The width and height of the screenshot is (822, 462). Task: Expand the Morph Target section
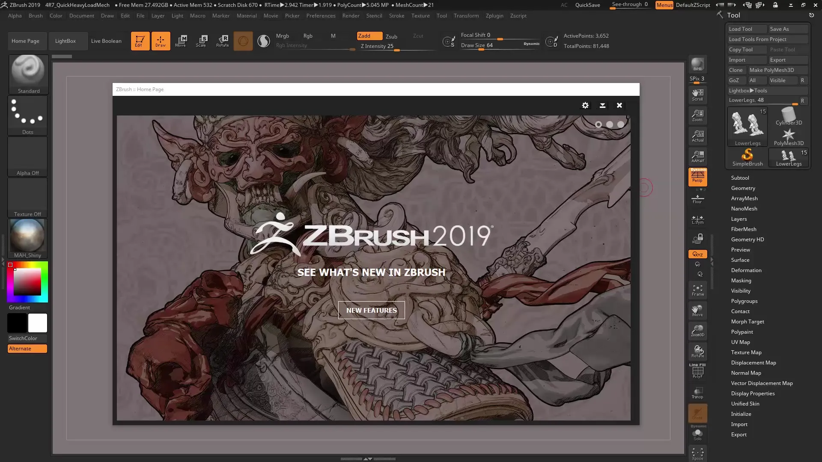click(x=748, y=322)
